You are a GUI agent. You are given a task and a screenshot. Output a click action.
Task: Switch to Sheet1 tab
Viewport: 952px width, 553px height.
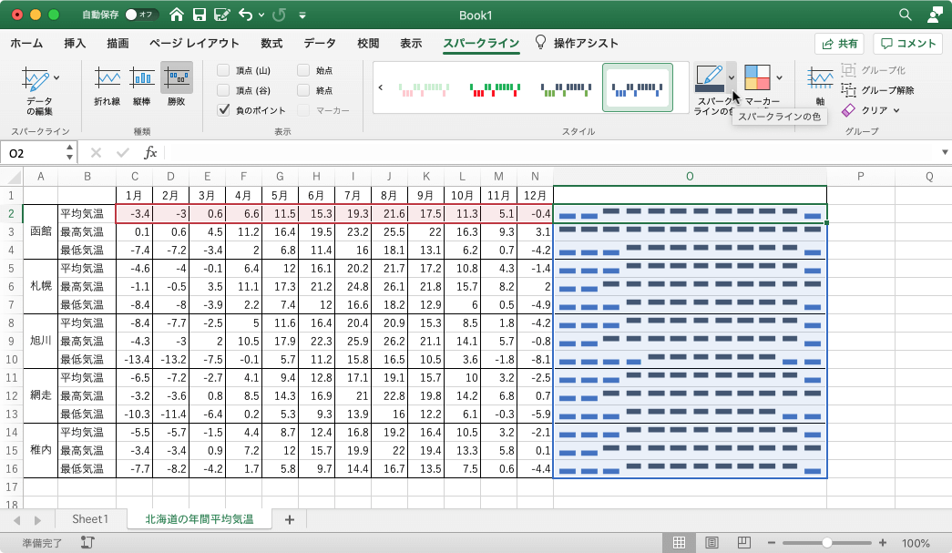tap(90, 519)
